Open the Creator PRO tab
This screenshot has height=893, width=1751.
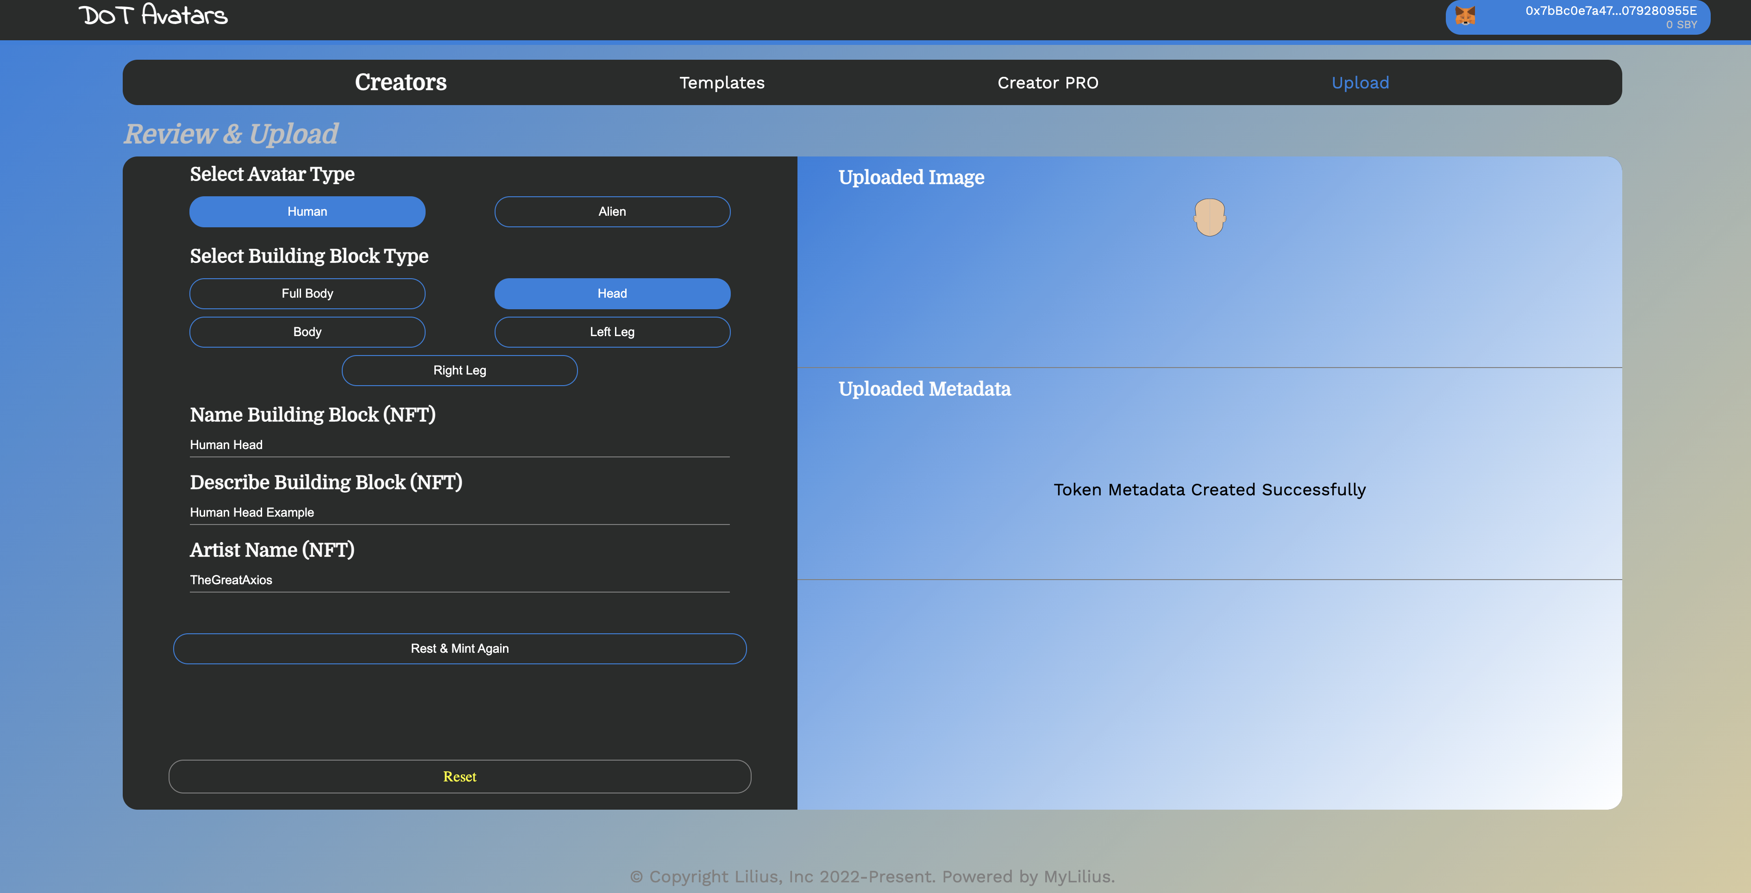[x=1048, y=83]
